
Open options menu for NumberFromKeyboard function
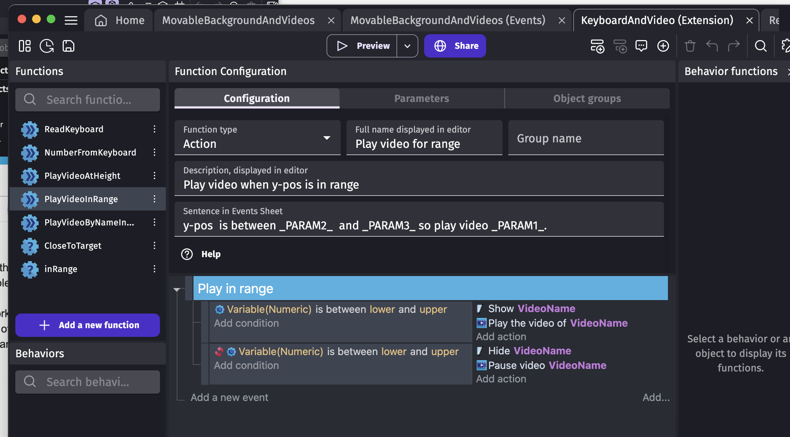click(x=155, y=152)
